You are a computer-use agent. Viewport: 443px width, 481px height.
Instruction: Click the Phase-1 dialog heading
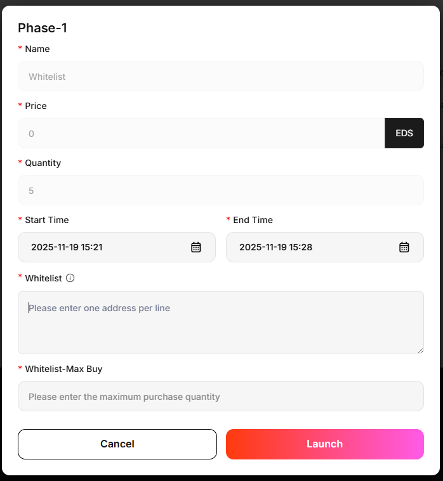43,28
